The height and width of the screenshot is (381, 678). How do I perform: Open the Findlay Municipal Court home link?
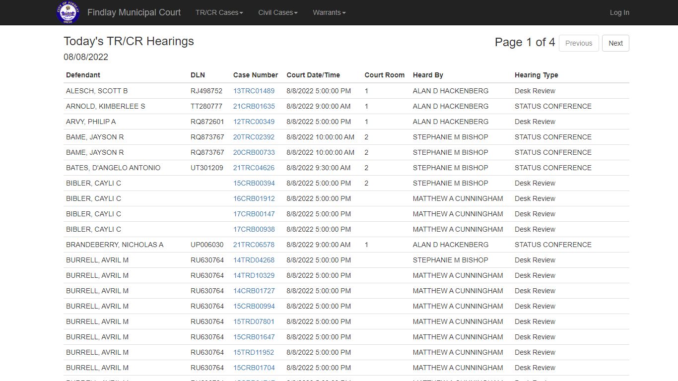134,12
